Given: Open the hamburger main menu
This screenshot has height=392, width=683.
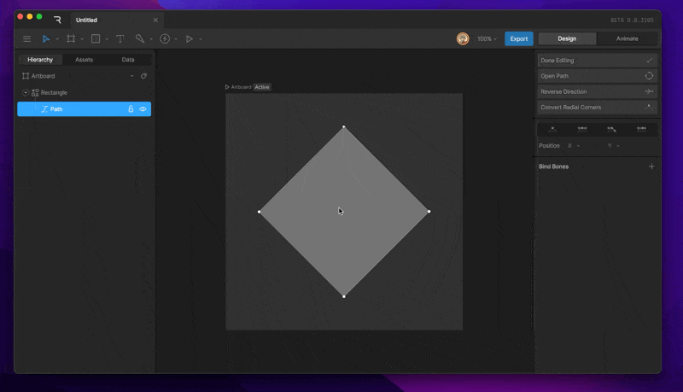Looking at the screenshot, I should (x=26, y=38).
